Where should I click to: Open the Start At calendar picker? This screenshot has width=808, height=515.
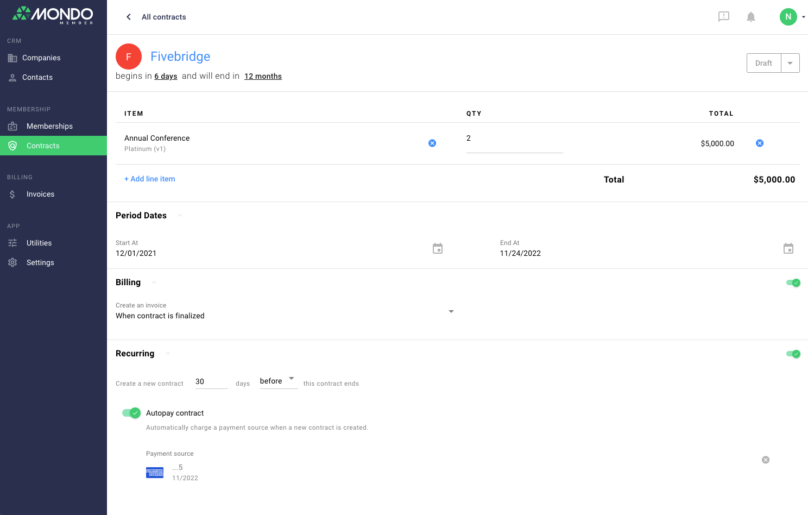[x=438, y=249]
